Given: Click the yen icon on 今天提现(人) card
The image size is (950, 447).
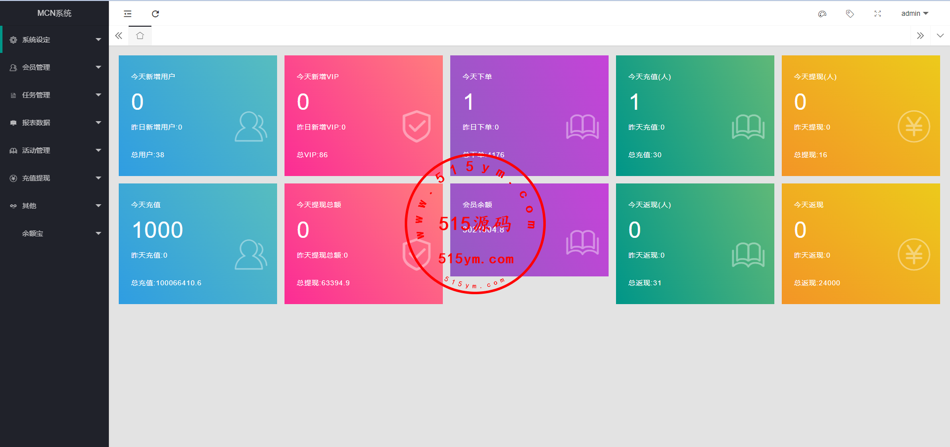Looking at the screenshot, I should [913, 127].
